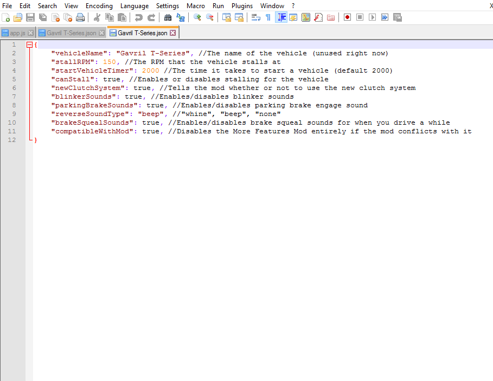
Task: Click the Open file folder icon
Action: [x=18, y=17]
